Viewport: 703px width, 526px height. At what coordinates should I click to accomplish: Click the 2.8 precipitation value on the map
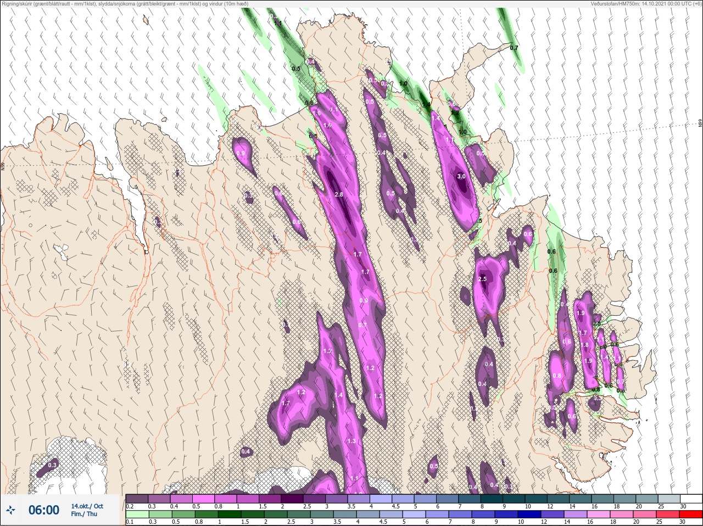point(339,194)
